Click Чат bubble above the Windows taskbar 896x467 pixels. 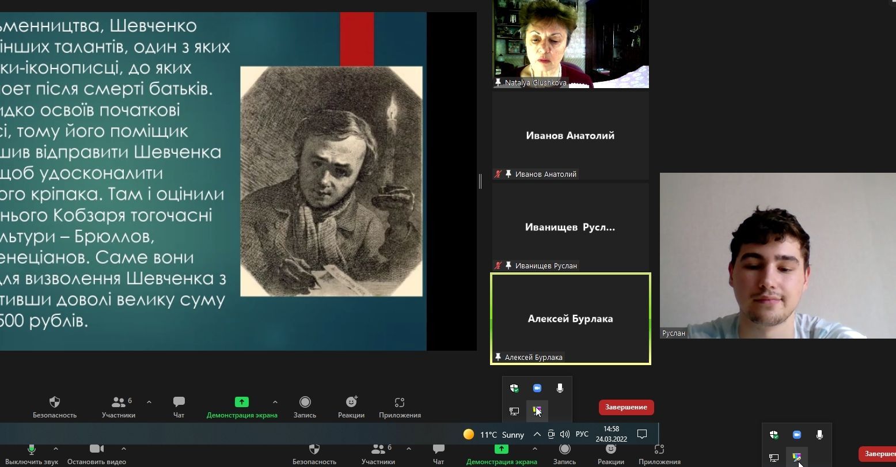point(179,407)
